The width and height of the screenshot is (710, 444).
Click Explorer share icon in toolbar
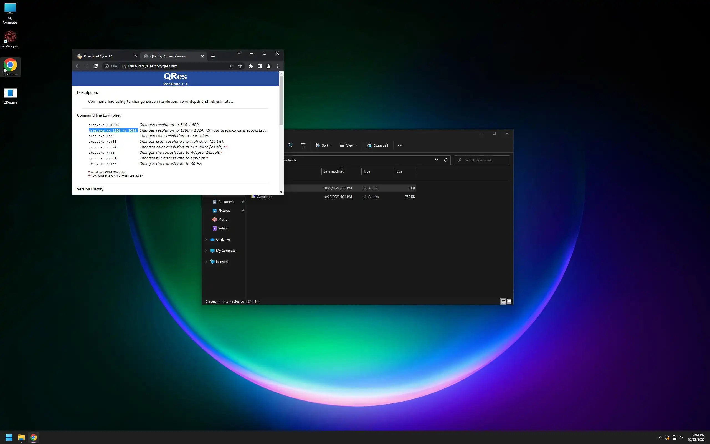point(290,145)
